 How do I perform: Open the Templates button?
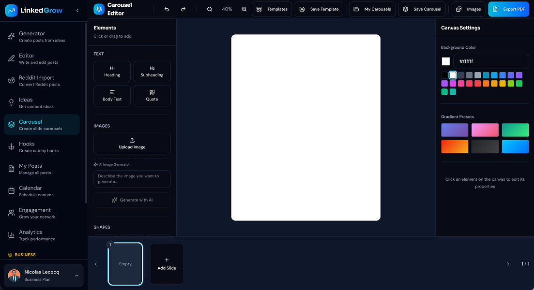272,9
